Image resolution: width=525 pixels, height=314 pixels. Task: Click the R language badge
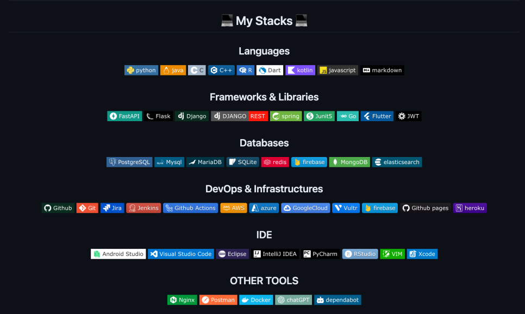pyautogui.click(x=246, y=70)
